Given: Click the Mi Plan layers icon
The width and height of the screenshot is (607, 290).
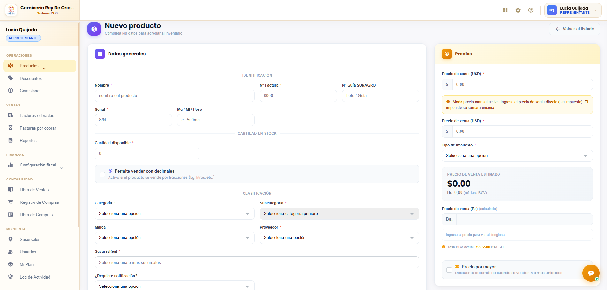Looking at the screenshot, I should (11, 264).
